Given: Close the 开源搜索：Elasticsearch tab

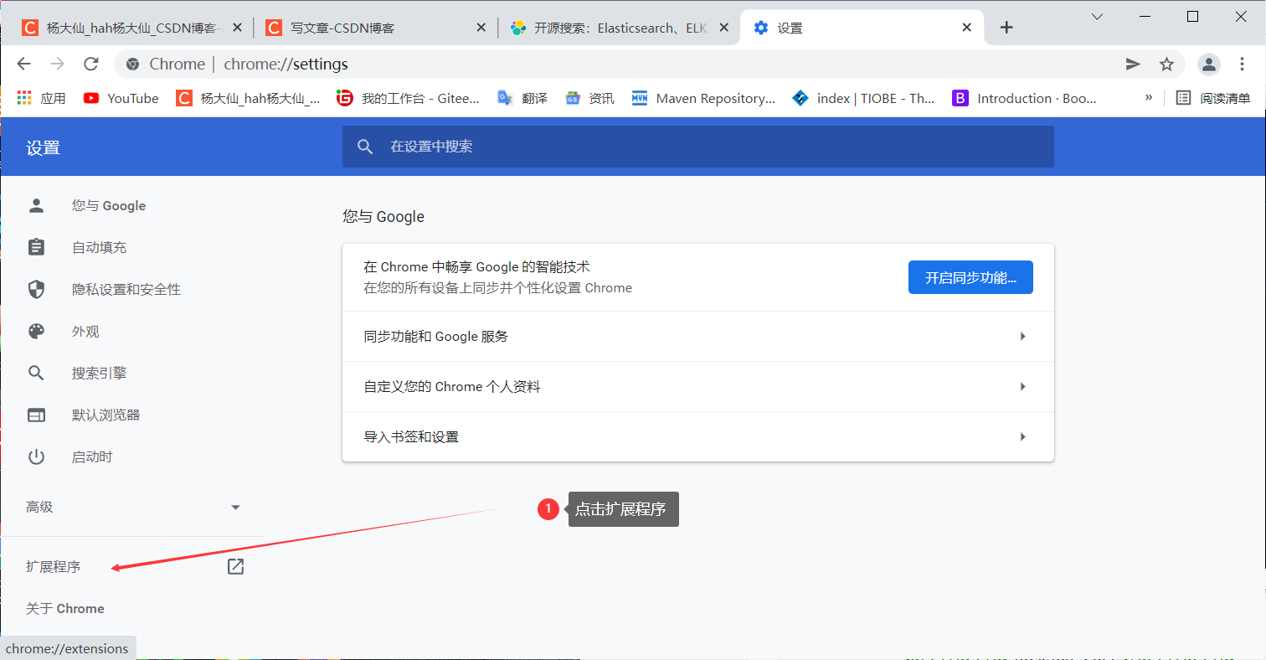Looking at the screenshot, I should point(725,28).
